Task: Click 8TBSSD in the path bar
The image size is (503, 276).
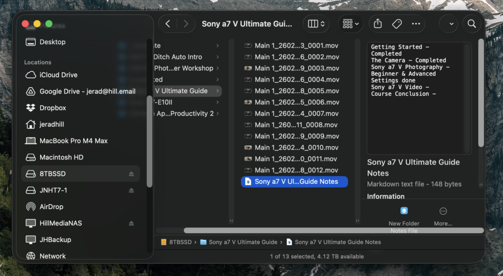Action: click(x=176, y=242)
